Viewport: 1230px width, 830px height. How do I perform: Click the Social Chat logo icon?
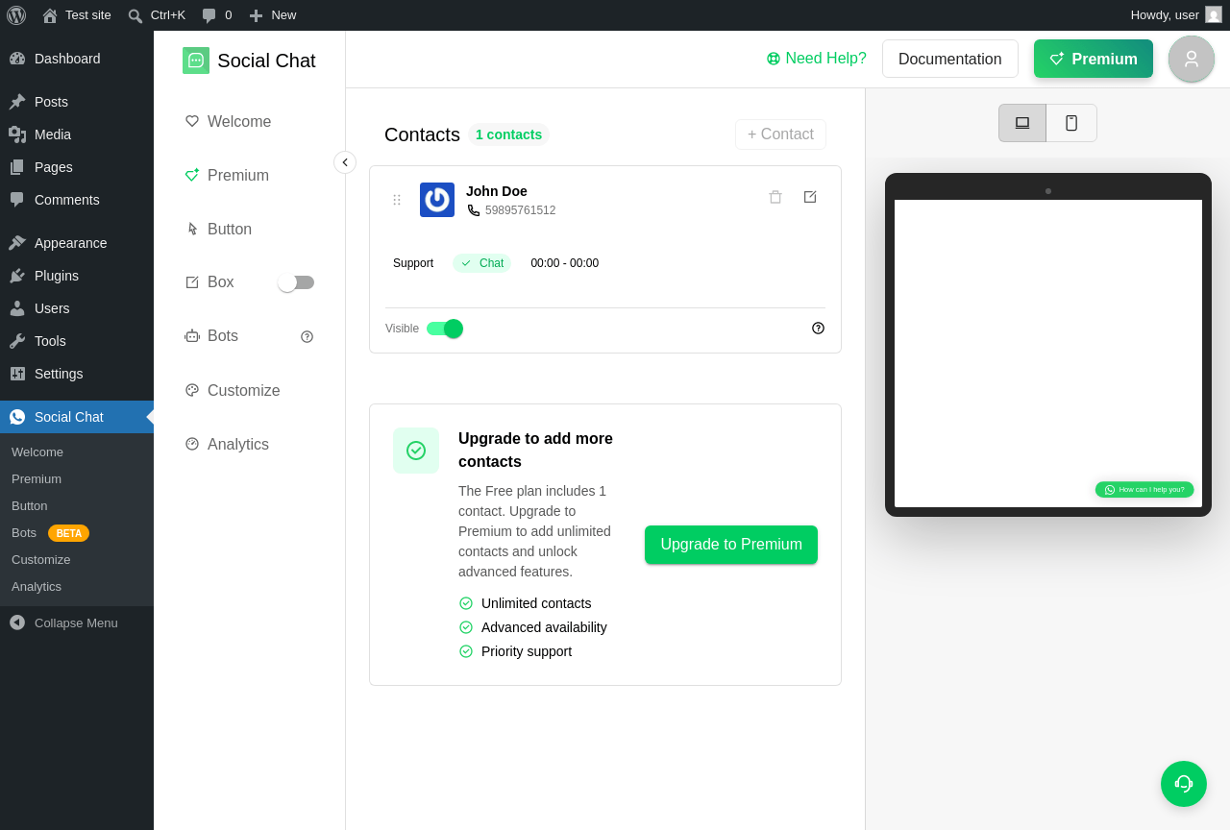coord(196,61)
